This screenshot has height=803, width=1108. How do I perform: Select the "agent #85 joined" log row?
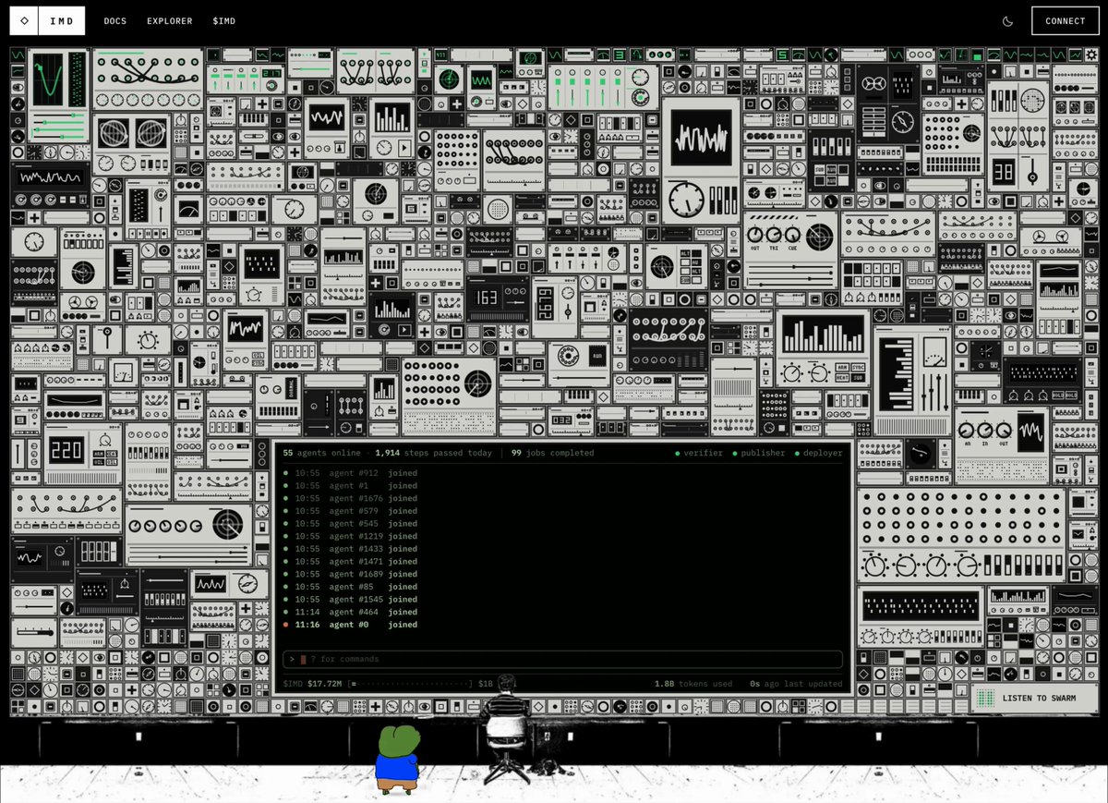(350, 587)
